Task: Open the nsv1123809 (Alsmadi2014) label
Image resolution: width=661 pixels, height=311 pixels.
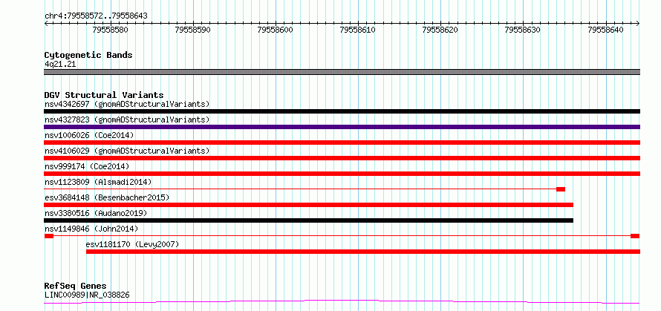Action: click(x=98, y=182)
